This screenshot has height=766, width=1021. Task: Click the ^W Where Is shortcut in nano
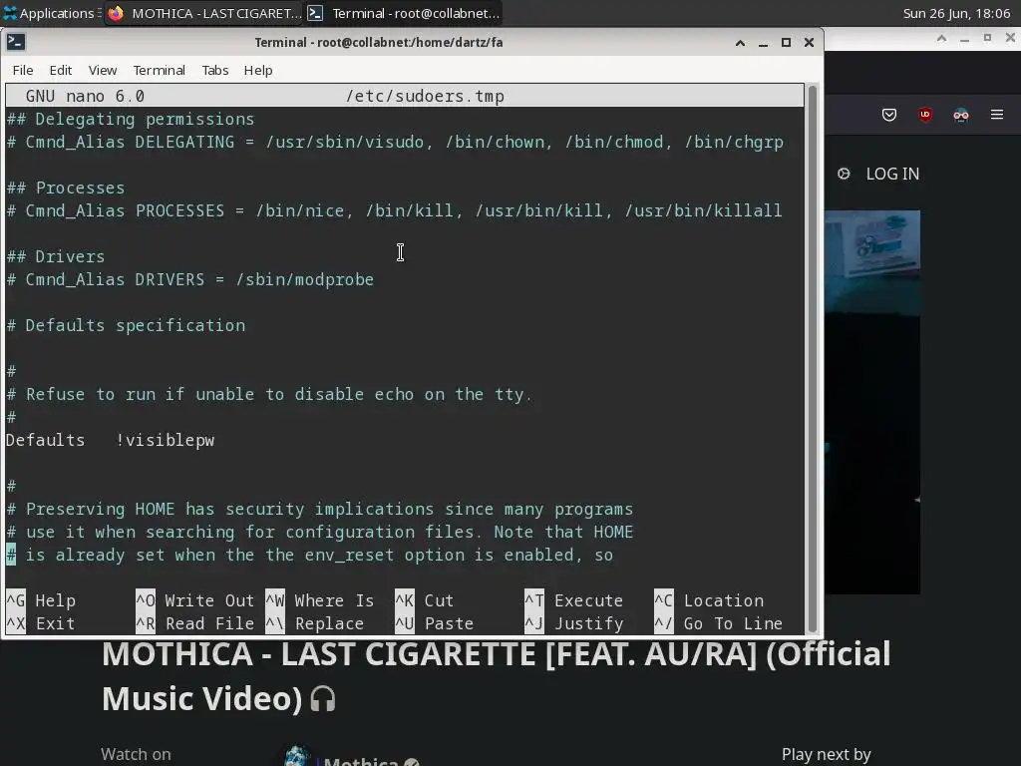point(320,600)
